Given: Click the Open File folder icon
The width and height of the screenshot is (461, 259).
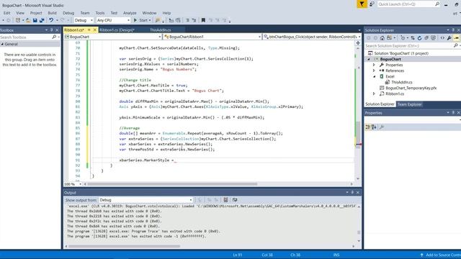Looking at the screenshot, I should tap(28, 20).
